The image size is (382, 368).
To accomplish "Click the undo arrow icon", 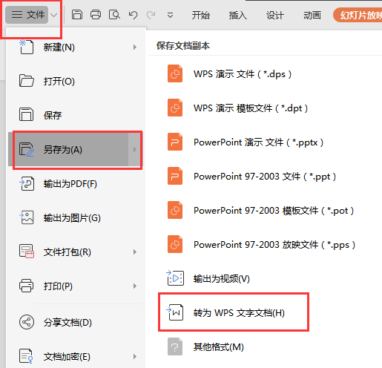I will pyautogui.click(x=133, y=15).
